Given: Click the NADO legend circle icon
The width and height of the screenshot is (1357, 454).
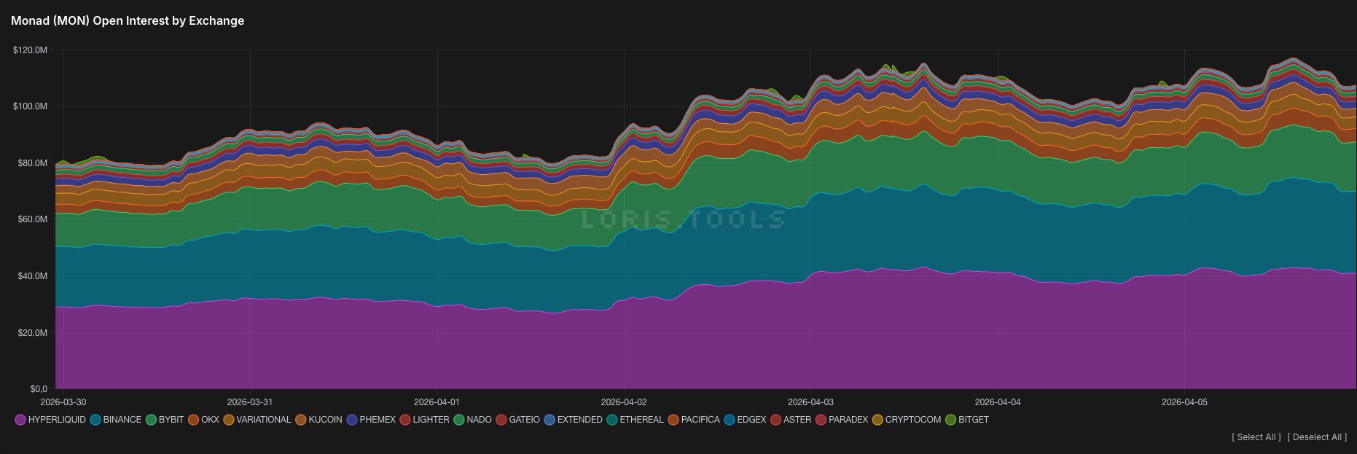Looking at the screenshot, I should click(459, 420).
